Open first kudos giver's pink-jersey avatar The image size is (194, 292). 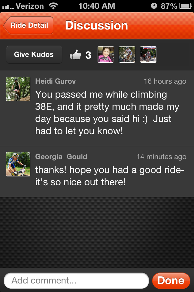106,54
